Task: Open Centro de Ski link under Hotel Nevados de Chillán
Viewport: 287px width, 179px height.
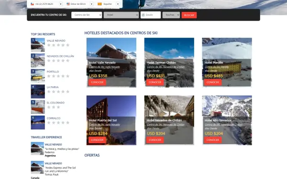Action: pyautogui.click(x=166, y=125)
